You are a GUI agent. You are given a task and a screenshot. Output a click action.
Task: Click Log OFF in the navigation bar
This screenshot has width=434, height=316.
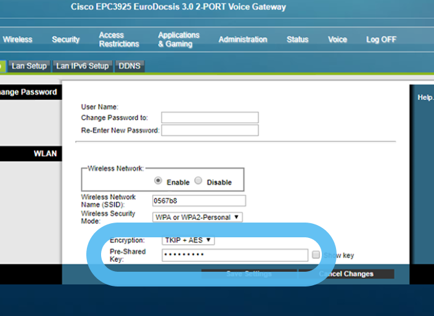point(381,39)
